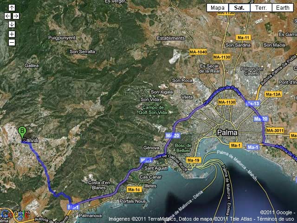Zoom in using the plus button
This screenshot has width=297, height=223.
click(12, 34)
